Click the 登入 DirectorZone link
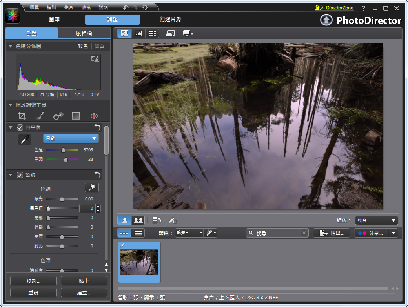Viewport: 408px width, 307px height. point(334,8)
